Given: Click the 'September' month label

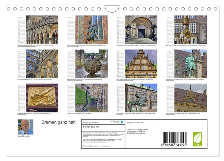Looking at the screenshot, I should pyautogui.click(x=22, y=86).
